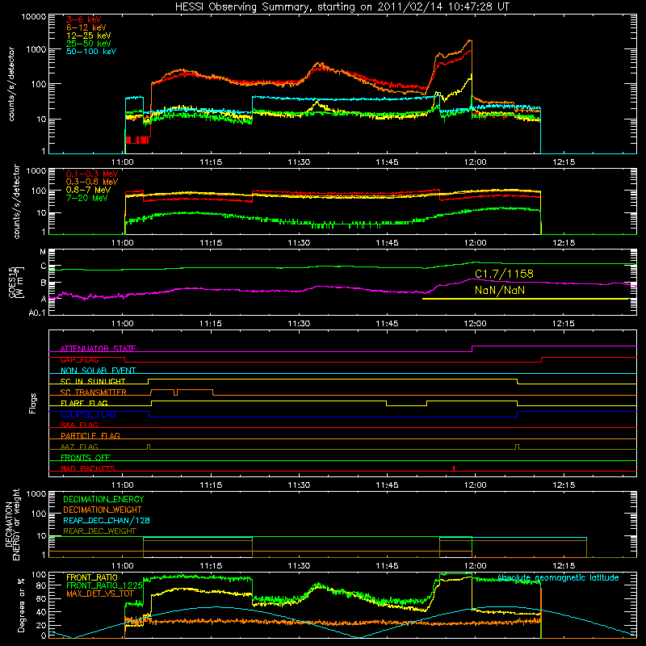Viewport: 646px width, 646px height.
Task: Click the C1.7/1158 flare annotation
Action: click(x=504, y=274)
